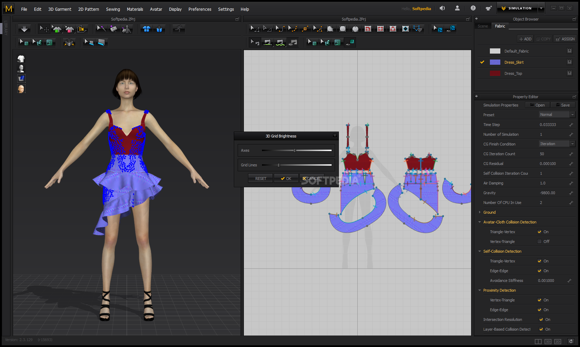580x347 pixels.
Task: Click Open simulation properties button
Action: [x=538, y=105]
